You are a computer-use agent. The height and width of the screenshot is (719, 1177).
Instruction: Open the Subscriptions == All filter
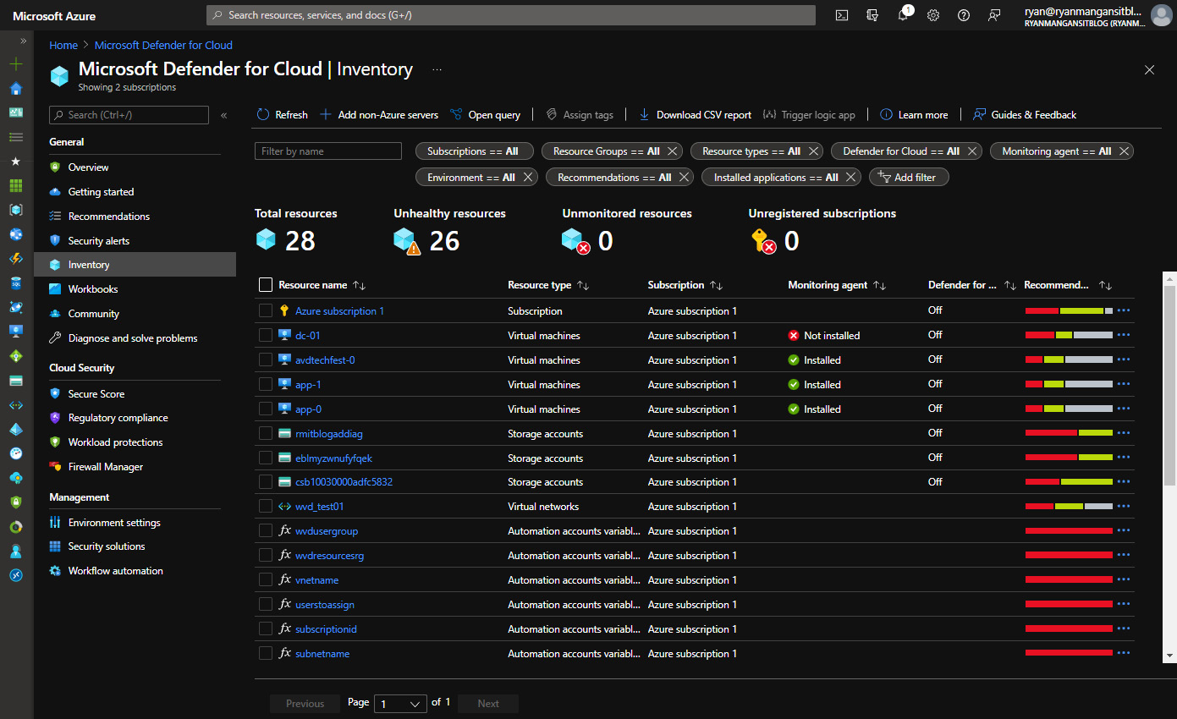tap(473, 151)
